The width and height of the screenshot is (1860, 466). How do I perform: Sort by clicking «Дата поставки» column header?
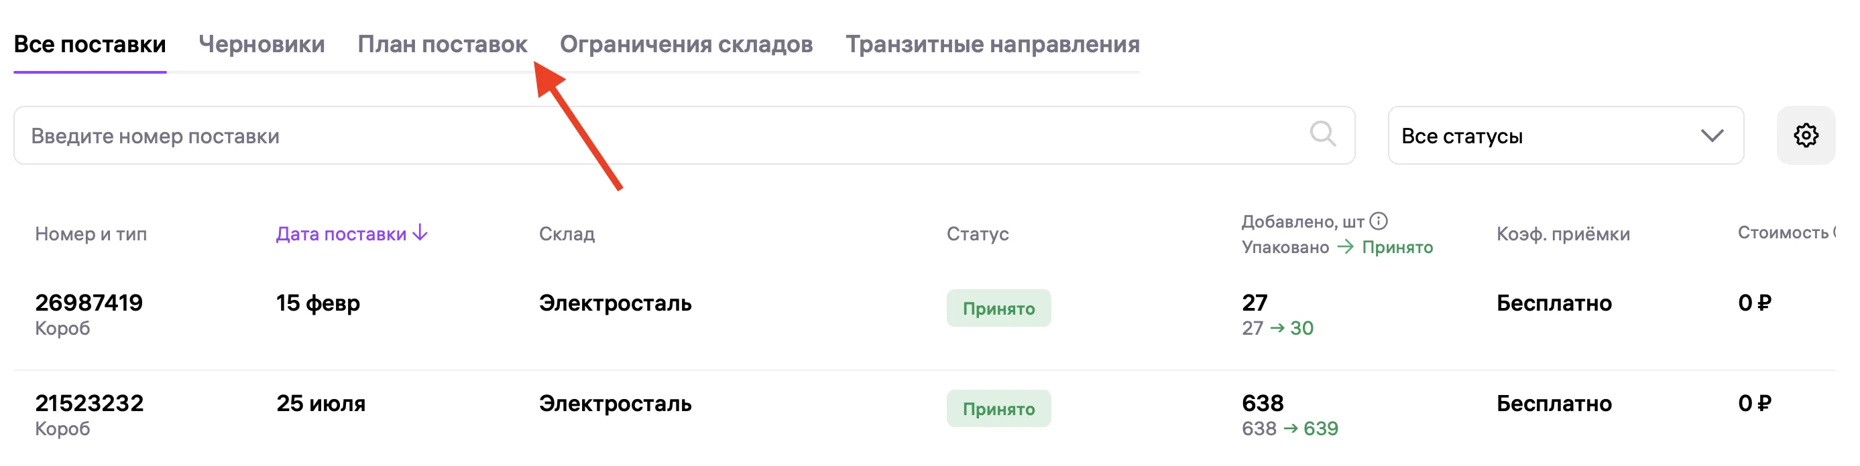[x=339, y=234]
